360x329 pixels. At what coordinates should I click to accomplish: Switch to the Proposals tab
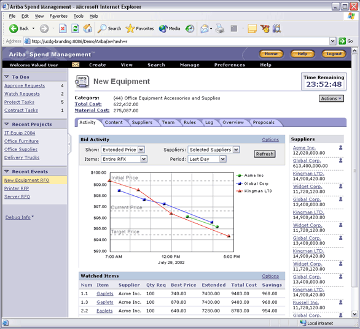(264, 123)
